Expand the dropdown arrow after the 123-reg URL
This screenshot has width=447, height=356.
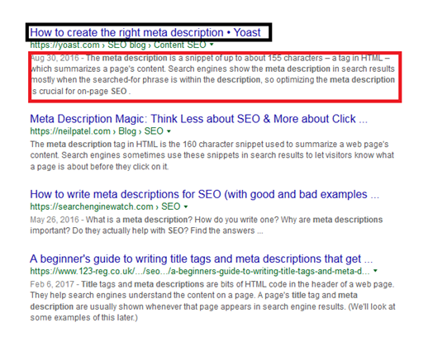pyautogui.click(x=375, y=271)
